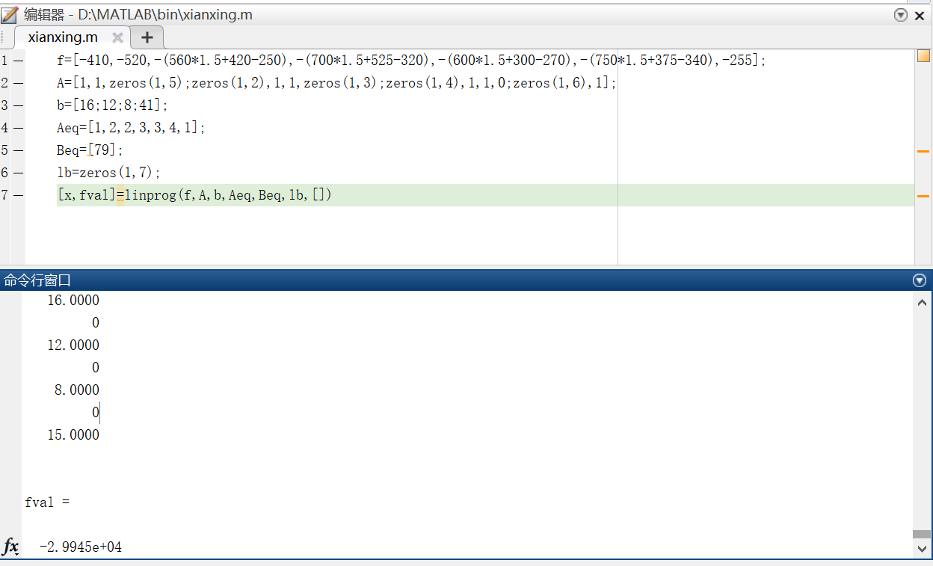The height and width of the screenshot is (566, 933).
Task: Click the editor icon in the title bar
Action: [10, 14]
